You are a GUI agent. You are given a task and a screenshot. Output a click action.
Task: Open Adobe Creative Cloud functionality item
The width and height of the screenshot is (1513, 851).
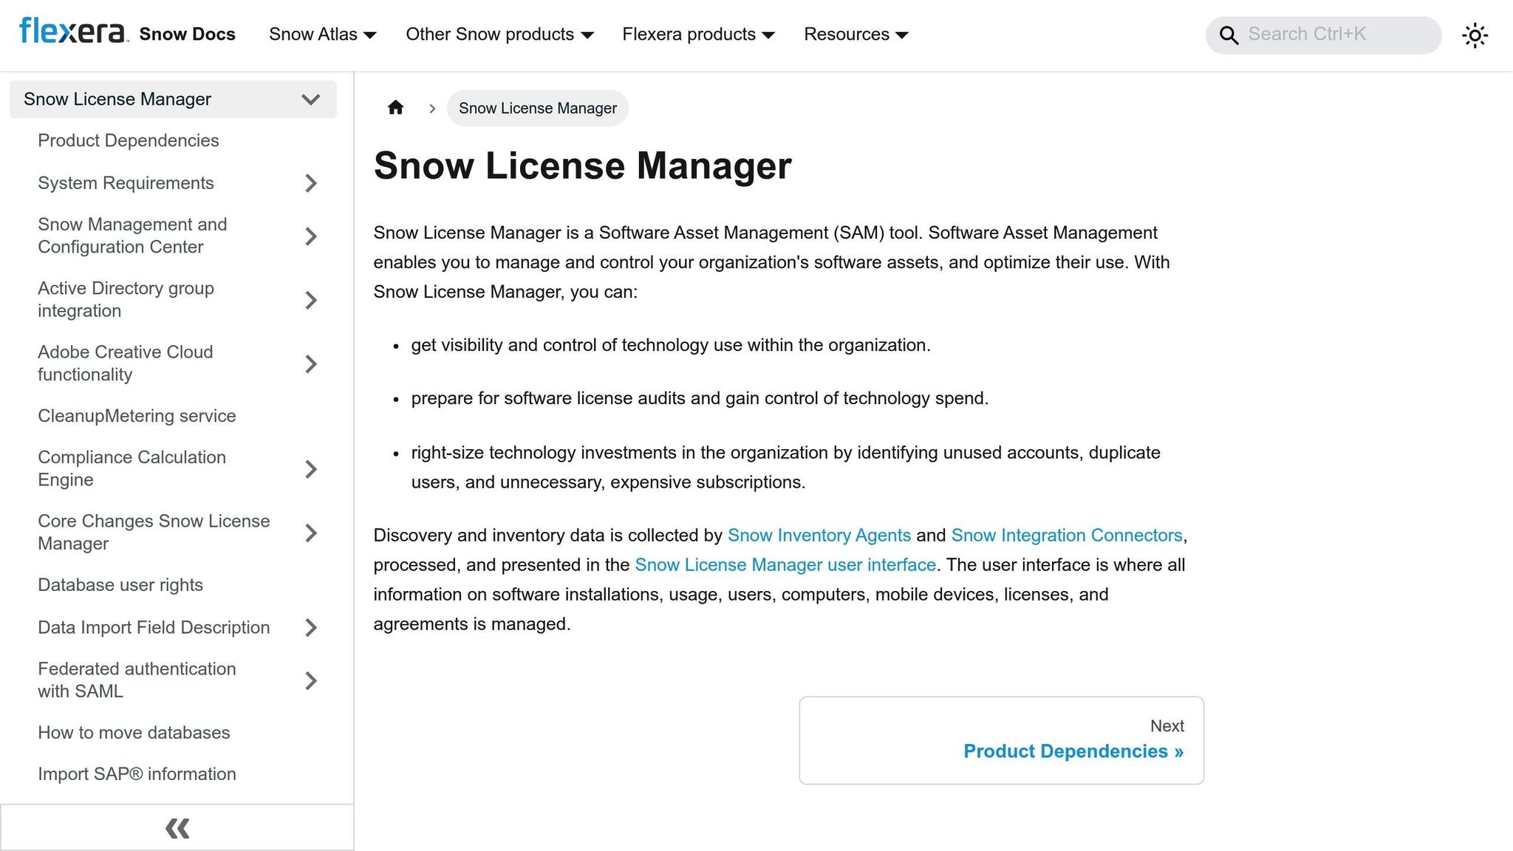[126, 363]
